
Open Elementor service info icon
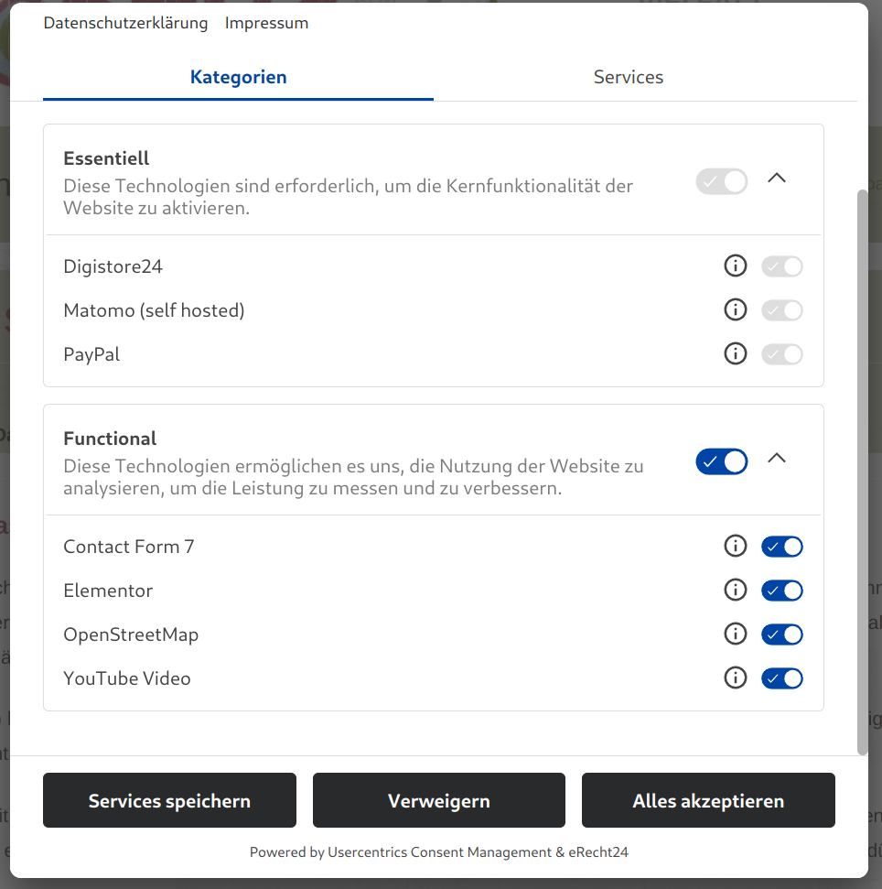pyautogui.click(x=735, y=591)
